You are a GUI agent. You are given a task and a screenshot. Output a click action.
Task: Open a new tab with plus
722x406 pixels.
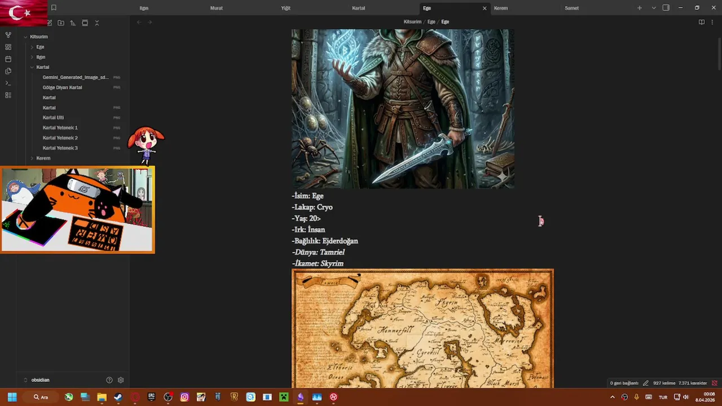639,8
